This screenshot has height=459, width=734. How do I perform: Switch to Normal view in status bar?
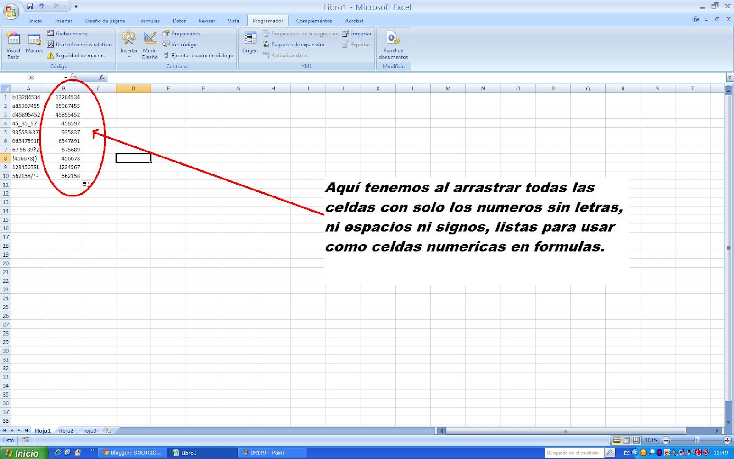[x=617, y=440]
